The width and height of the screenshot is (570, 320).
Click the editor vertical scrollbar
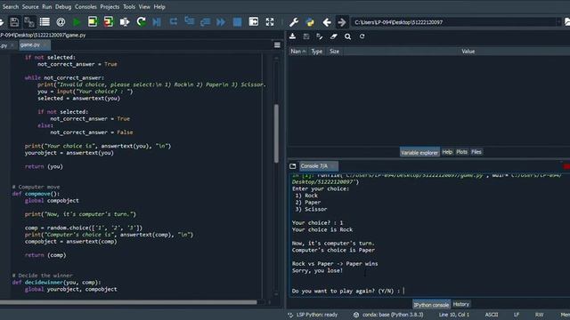(x=276, y=133)
